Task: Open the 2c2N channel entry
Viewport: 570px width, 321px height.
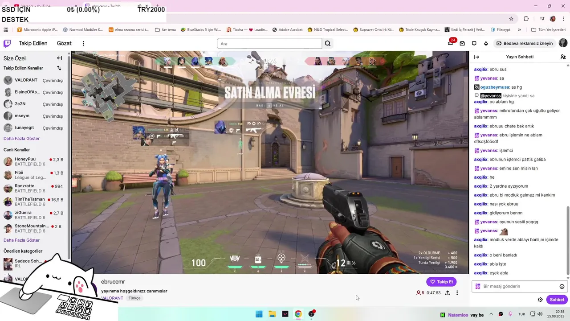Action: [x=34, y=104]
